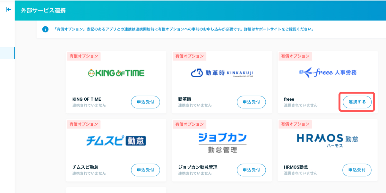The image size is (386, 193).
Task: Click the KING OF TIME logo
Action: point(116,73)
